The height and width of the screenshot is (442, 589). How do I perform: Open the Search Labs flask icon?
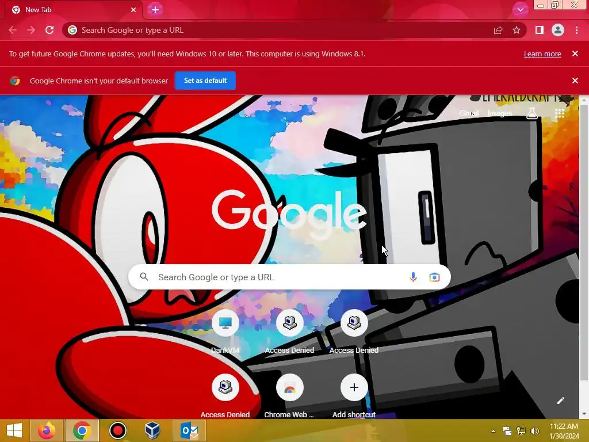click(x=532, y=113)
